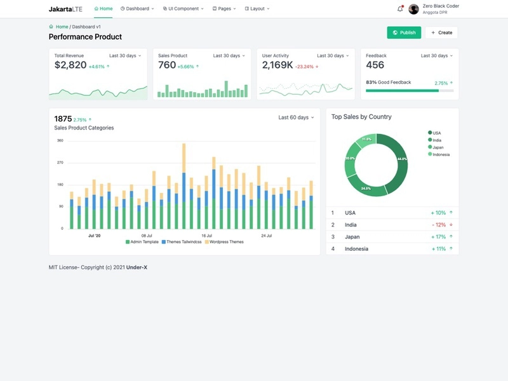
Task: Click the User Activity line chart
Action: 306,89
